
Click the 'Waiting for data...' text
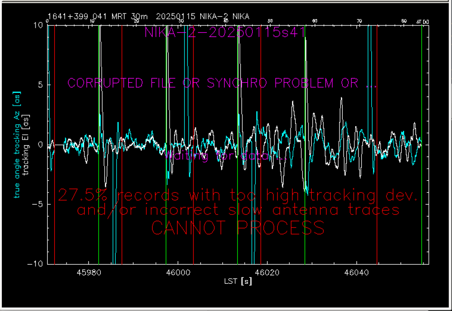coord(226,156)
